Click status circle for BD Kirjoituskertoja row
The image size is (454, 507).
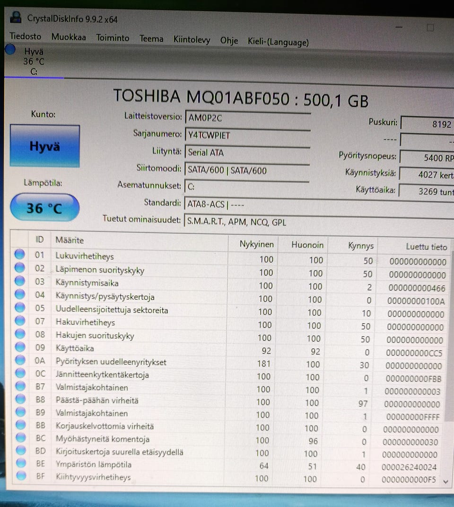point(21,450)
